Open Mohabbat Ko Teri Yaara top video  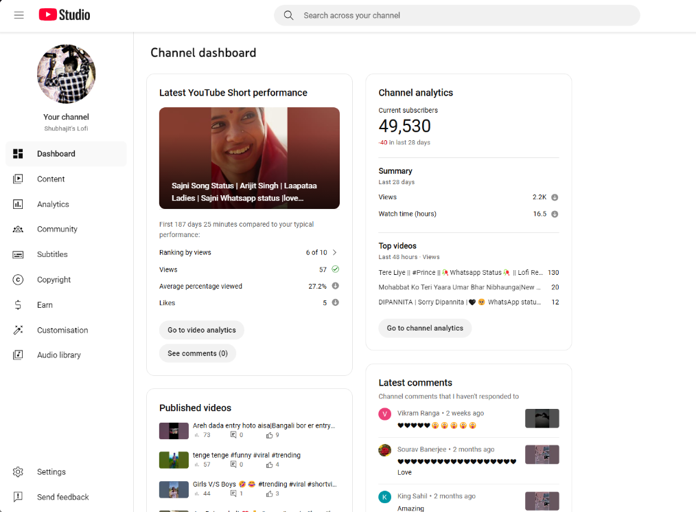pyautogui.click(x=459, y=287)
